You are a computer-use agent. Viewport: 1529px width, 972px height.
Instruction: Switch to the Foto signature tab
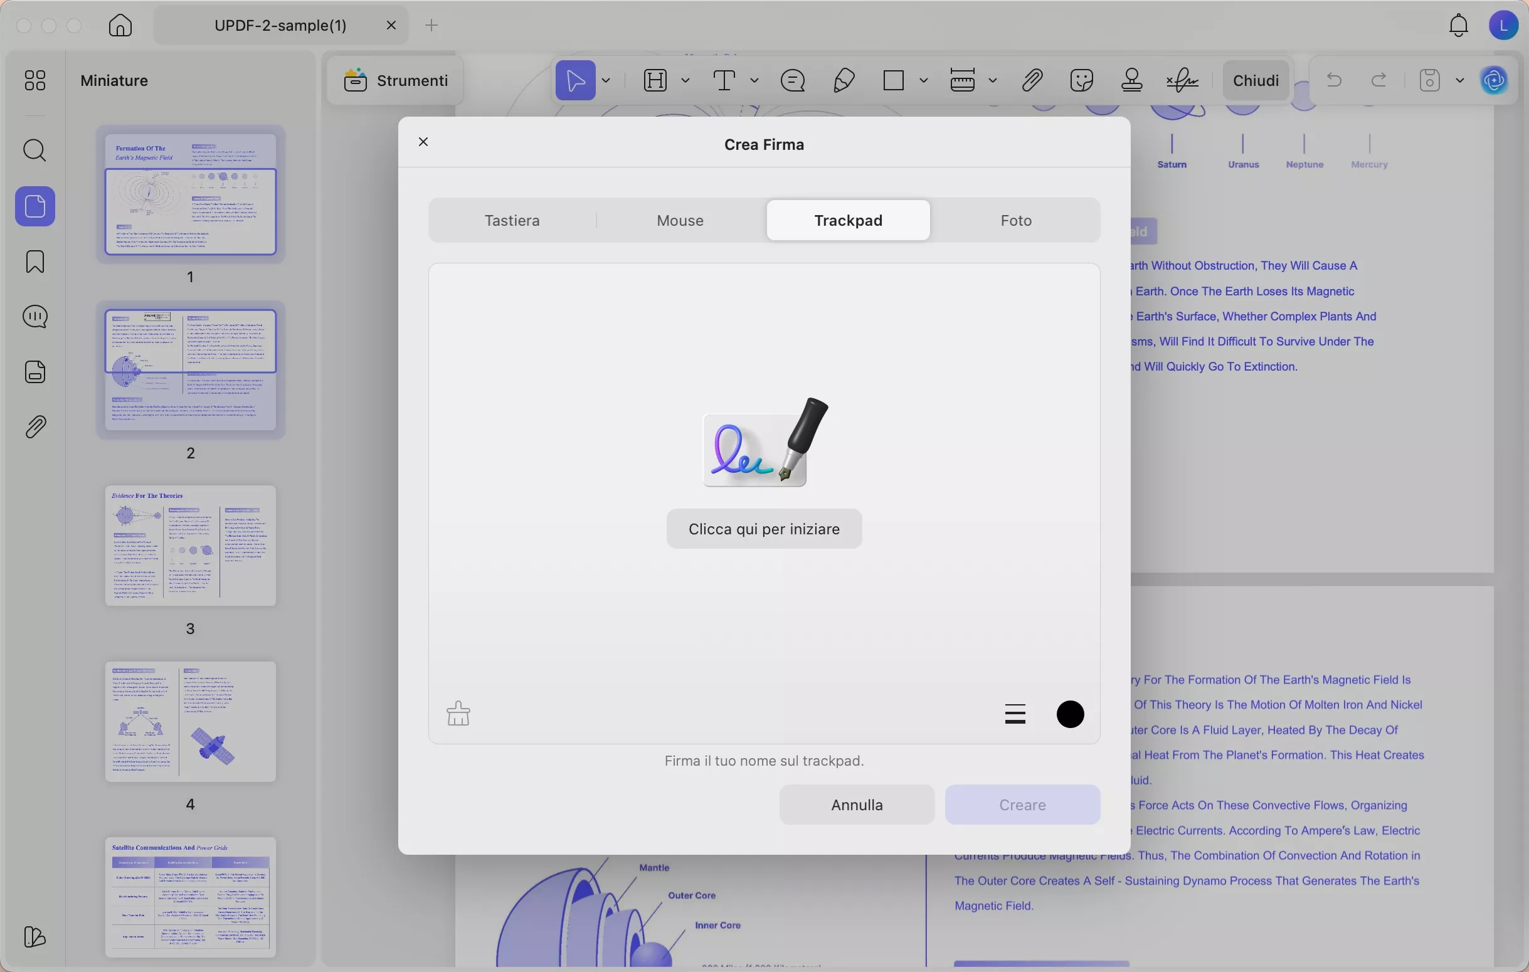point(1015,220)
